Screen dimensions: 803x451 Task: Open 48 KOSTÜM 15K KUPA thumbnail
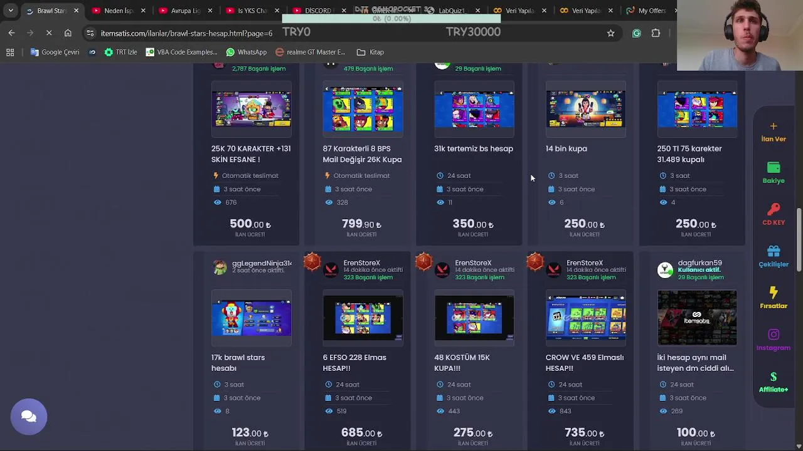(474, 318)
